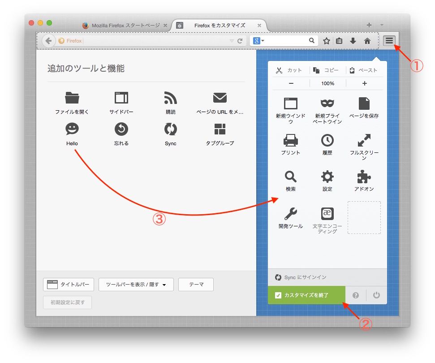
Task: Click the power quit icon
Action: [x=376, y=295]
